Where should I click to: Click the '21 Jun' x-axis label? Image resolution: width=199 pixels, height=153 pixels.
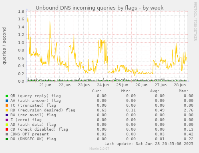click(x=45, y=85)
